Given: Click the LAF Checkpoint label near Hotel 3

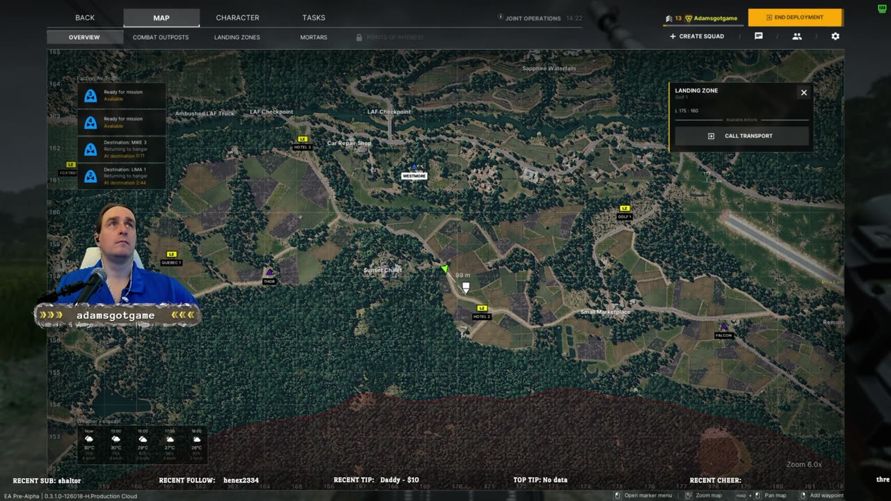Looking at the screenshot, I should (x=271, y=111).
